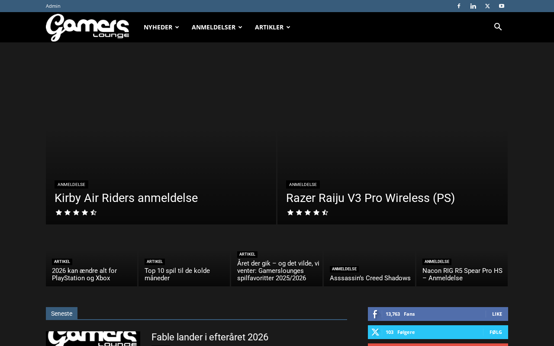Viewport: 554px width, 346px height.
Task: Open the Admin link
Action: point(53,6)
